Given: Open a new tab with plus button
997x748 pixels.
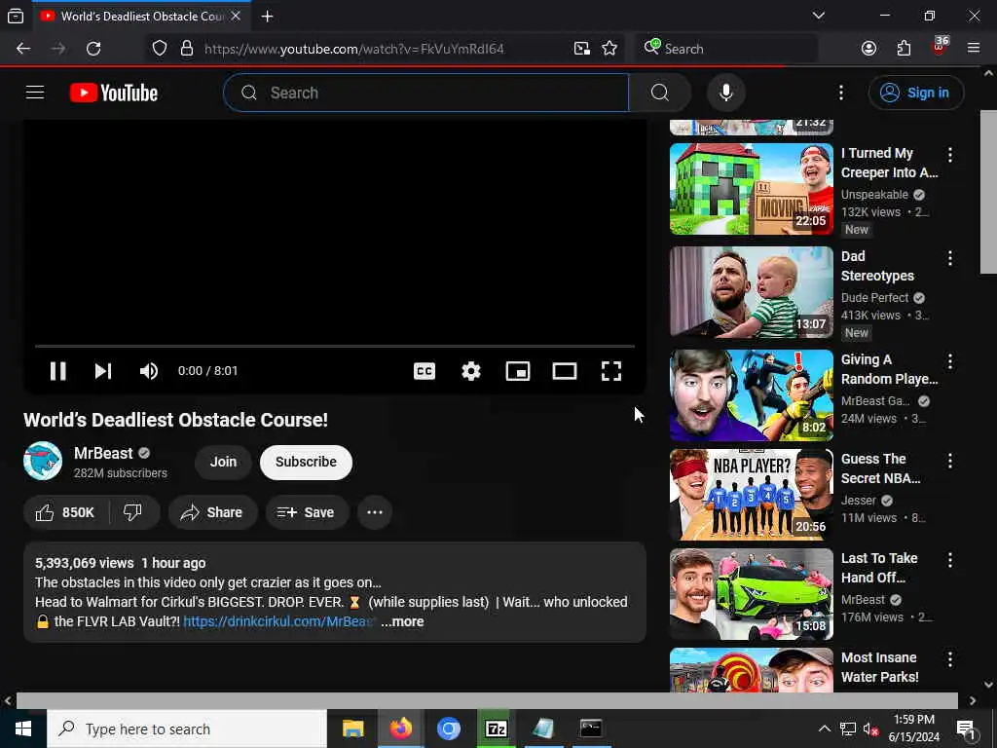Looking at the screenshot, I should point(268,16).
